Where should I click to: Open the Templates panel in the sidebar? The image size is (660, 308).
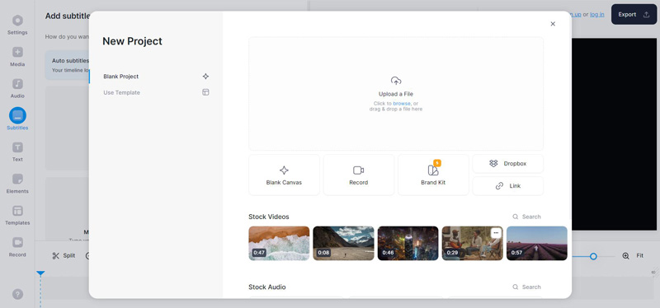(x=17, y=215)
